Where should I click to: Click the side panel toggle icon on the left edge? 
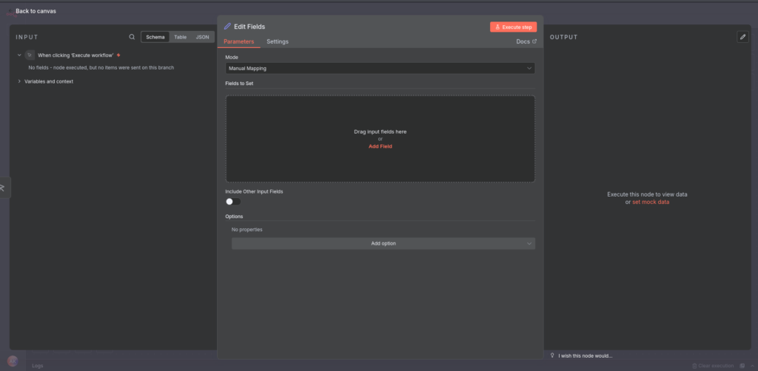point(3,188)
